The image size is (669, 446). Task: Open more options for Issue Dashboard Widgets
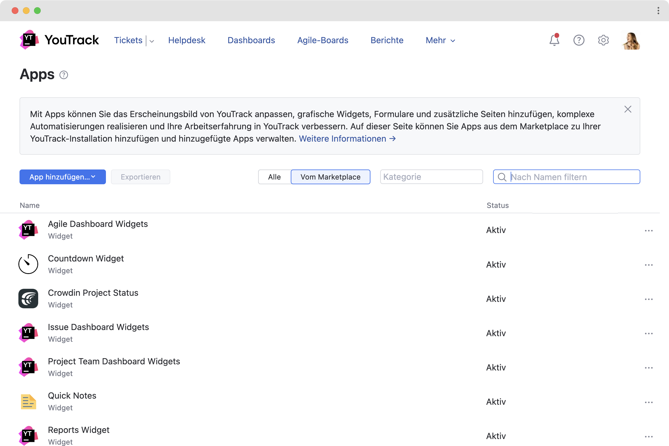tap(649, 333)
